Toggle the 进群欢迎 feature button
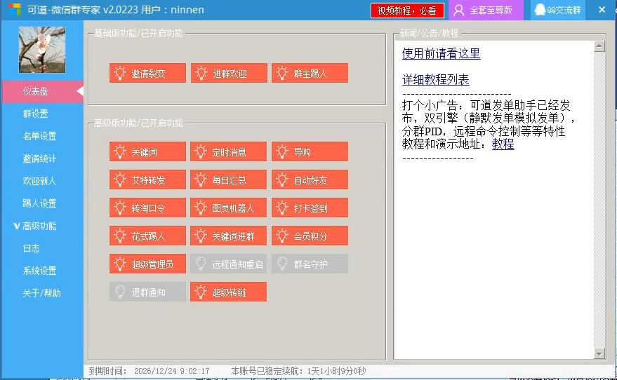 pos(229,73)
